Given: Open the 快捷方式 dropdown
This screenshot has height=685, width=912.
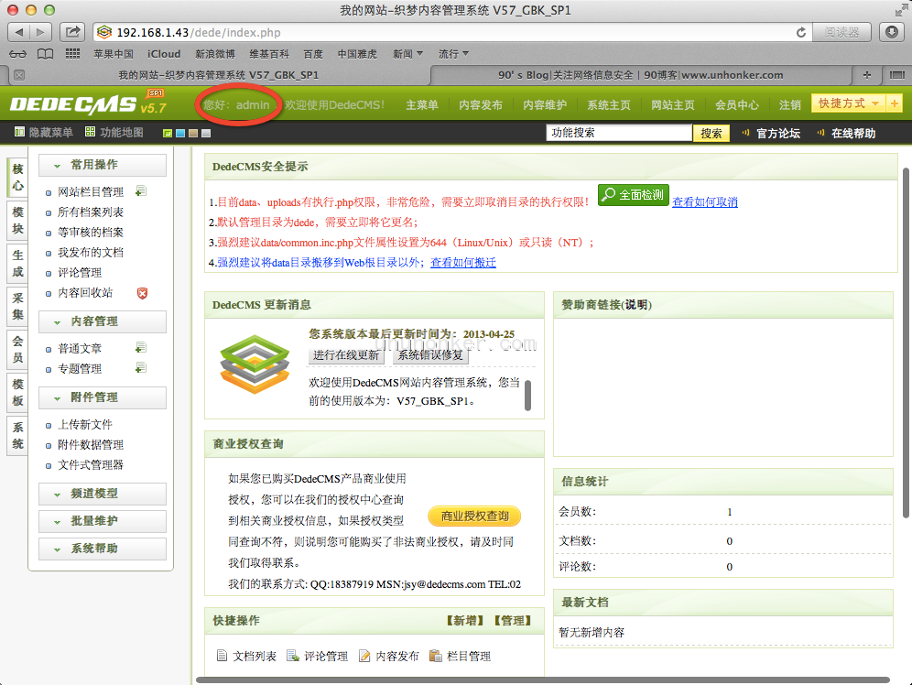Looking at the screenshot, I should pyautogui.click(x=848, y=103).
